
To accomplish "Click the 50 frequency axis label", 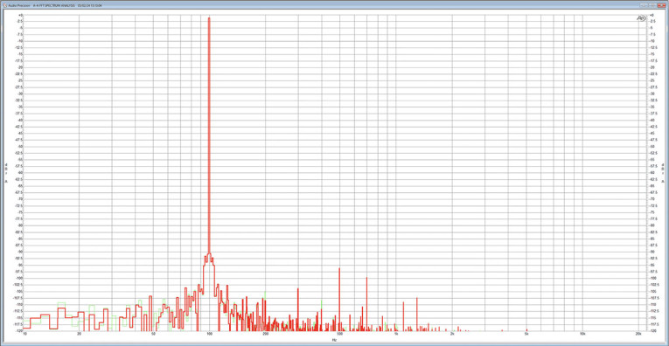I will click(153, 334).
